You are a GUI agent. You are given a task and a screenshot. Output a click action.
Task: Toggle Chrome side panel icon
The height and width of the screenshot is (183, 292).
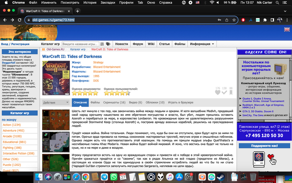pyautogui.click(x=272, y=20)
